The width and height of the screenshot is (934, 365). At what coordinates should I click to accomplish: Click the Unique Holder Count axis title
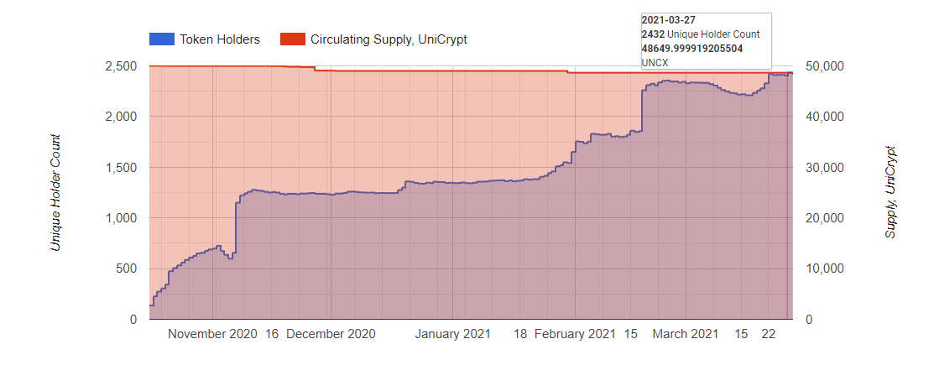tap(56, 192)
